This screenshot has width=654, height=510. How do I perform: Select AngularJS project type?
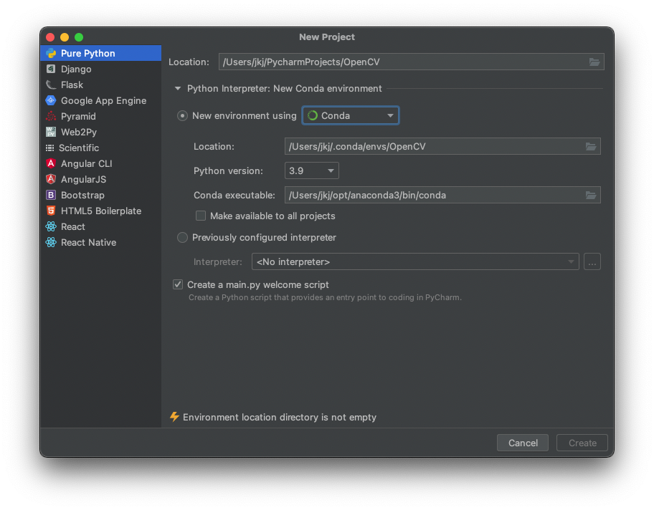[x=101, y=179]
